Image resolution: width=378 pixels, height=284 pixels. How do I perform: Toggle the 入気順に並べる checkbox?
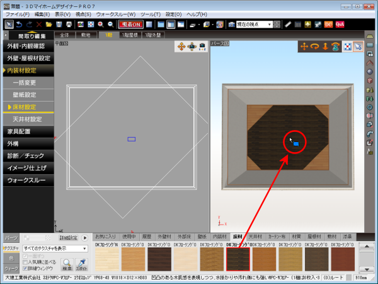[25, 262]
